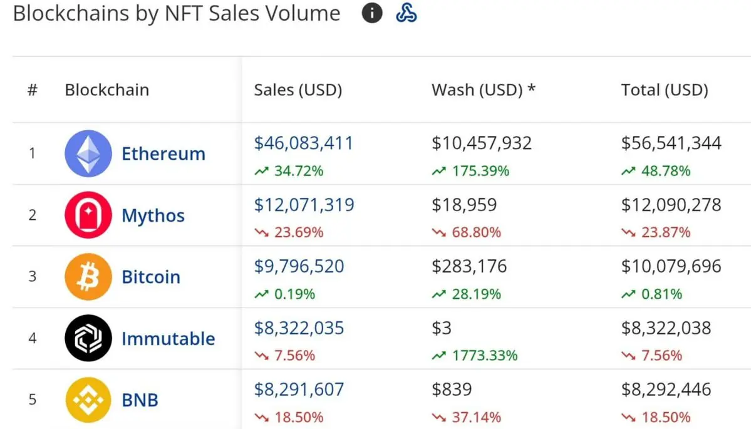This screenshot has height=429, width=751.
Task: Select Mythos wash value $18,959
Action: pos(464,205)
